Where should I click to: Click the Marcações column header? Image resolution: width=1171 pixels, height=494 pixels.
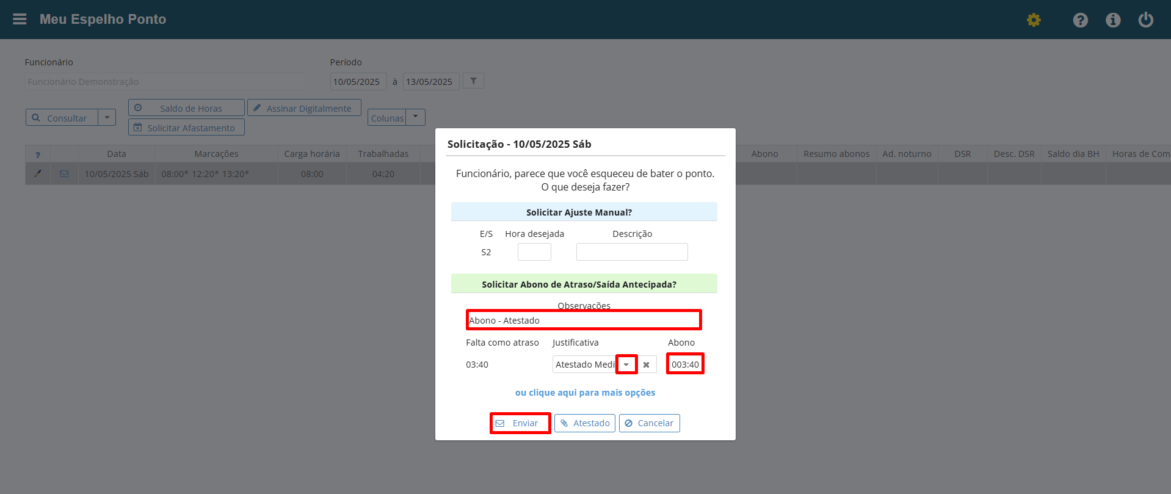click(x=216, y=154)
